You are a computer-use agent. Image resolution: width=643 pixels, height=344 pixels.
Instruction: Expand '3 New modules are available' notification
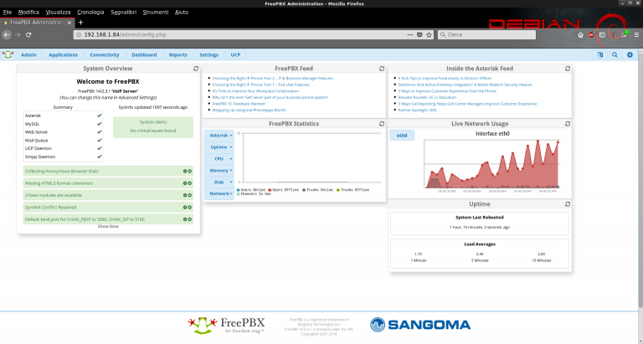click(108, 195)
